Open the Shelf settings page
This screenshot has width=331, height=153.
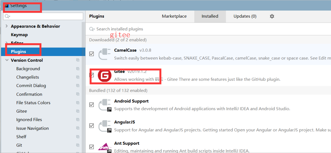(x=21, y=137)
